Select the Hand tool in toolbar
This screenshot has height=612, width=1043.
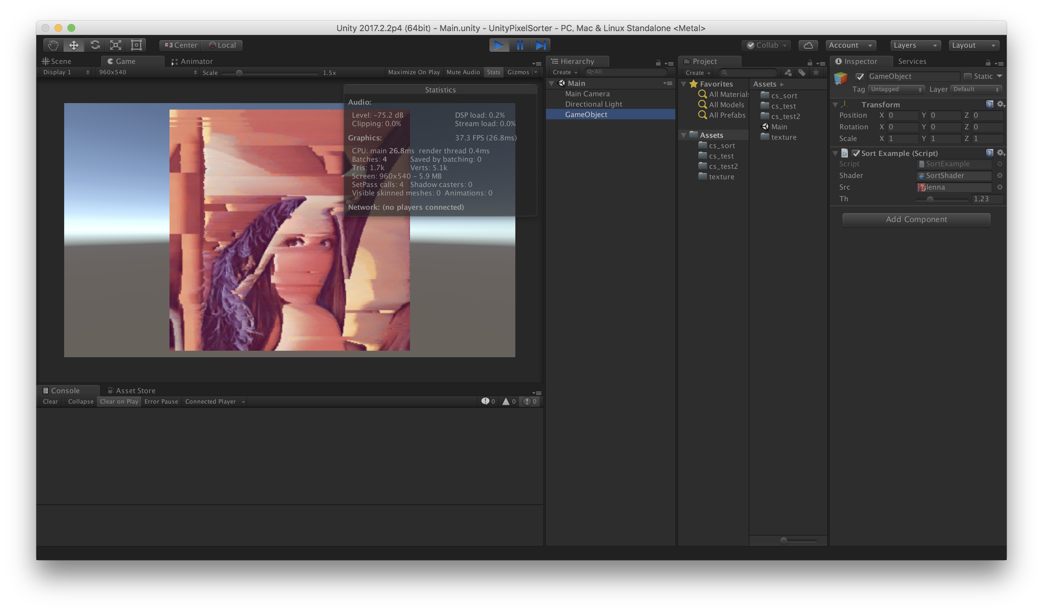point(53,45)
